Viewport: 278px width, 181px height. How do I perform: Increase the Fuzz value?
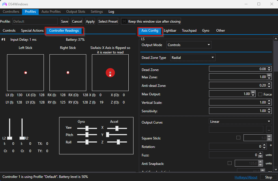(260, 154)
